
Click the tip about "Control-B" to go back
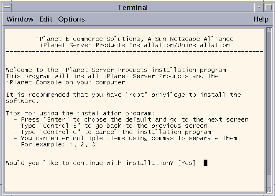[x=110, y=126]
